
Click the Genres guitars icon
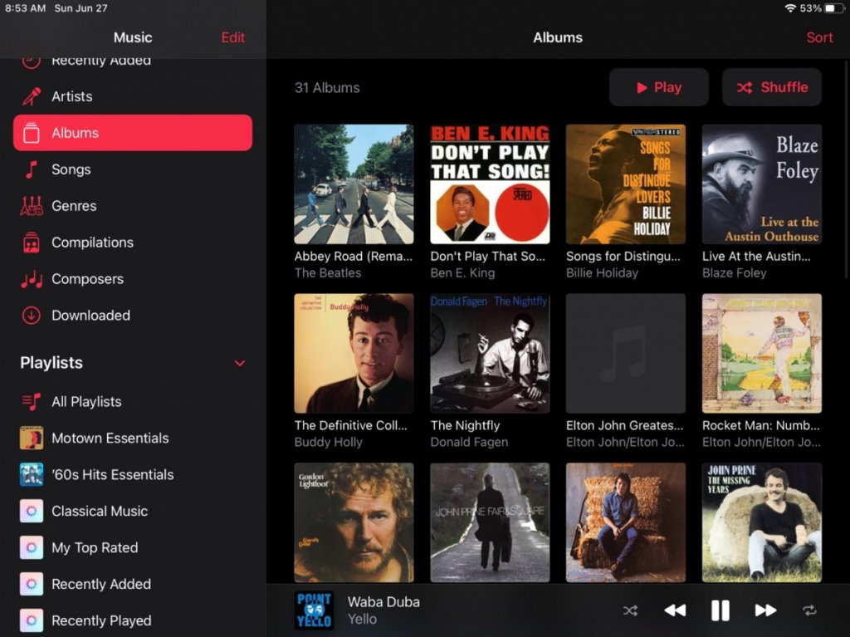coord(32,206)
